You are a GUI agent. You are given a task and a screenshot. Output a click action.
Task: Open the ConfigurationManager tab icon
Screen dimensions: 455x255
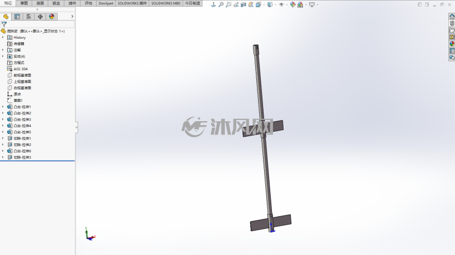pos(29,17)
